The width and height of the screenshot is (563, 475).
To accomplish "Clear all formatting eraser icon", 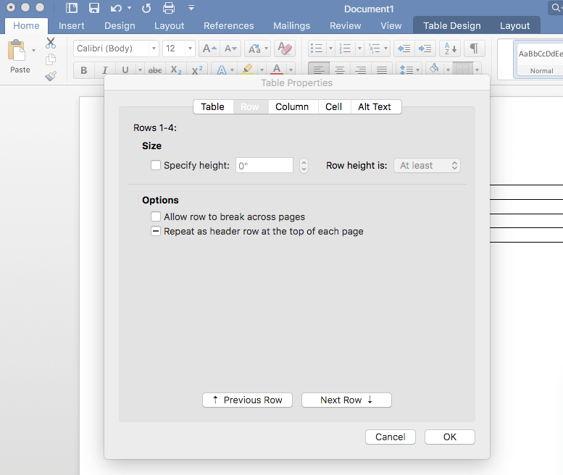I will (x=285, y=49).
